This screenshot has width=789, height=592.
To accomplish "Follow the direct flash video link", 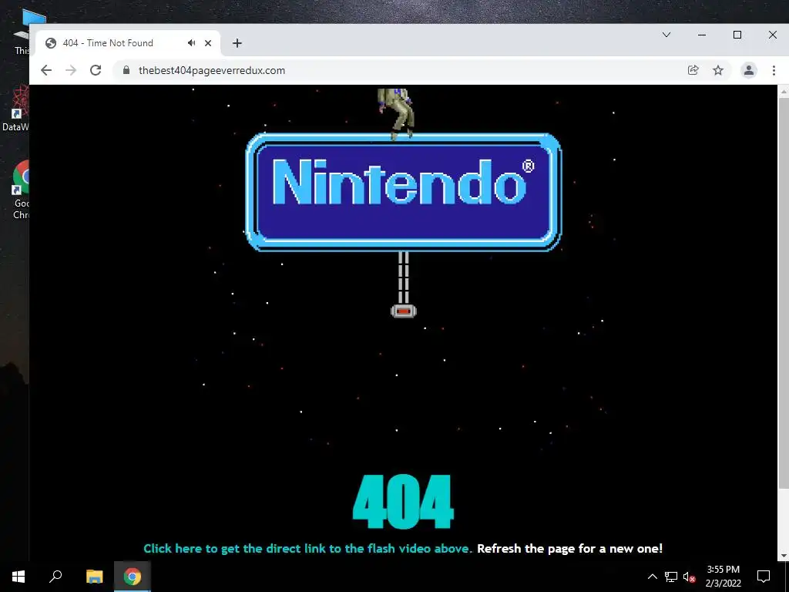I will [x=308, y=549].
